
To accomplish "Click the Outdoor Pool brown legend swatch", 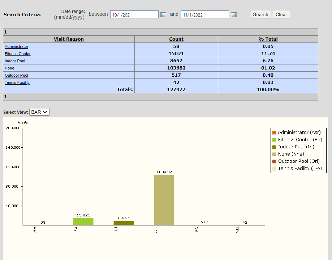I will tap(274, 161).
